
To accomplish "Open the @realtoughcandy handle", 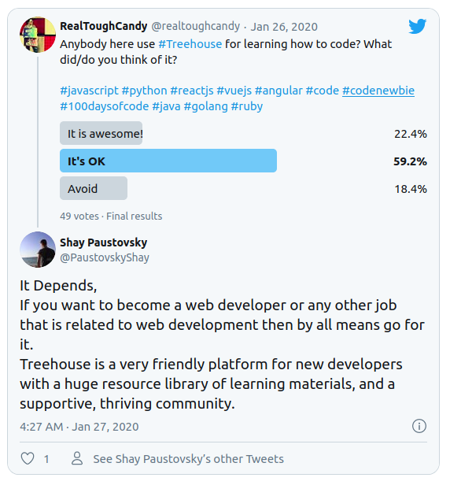I will pyautogui.click(x=196, y=27).
